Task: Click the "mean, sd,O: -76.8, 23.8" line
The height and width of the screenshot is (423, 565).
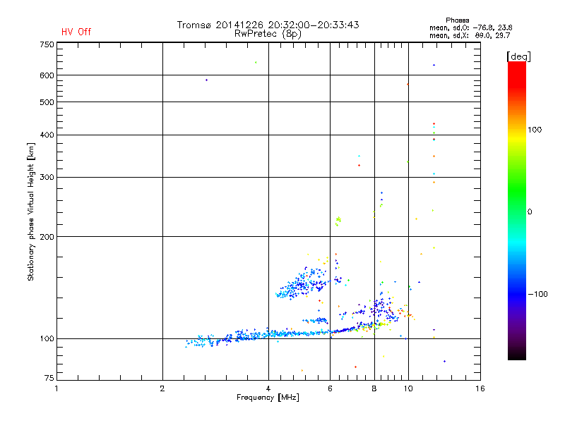Action: tap(470, 28)
